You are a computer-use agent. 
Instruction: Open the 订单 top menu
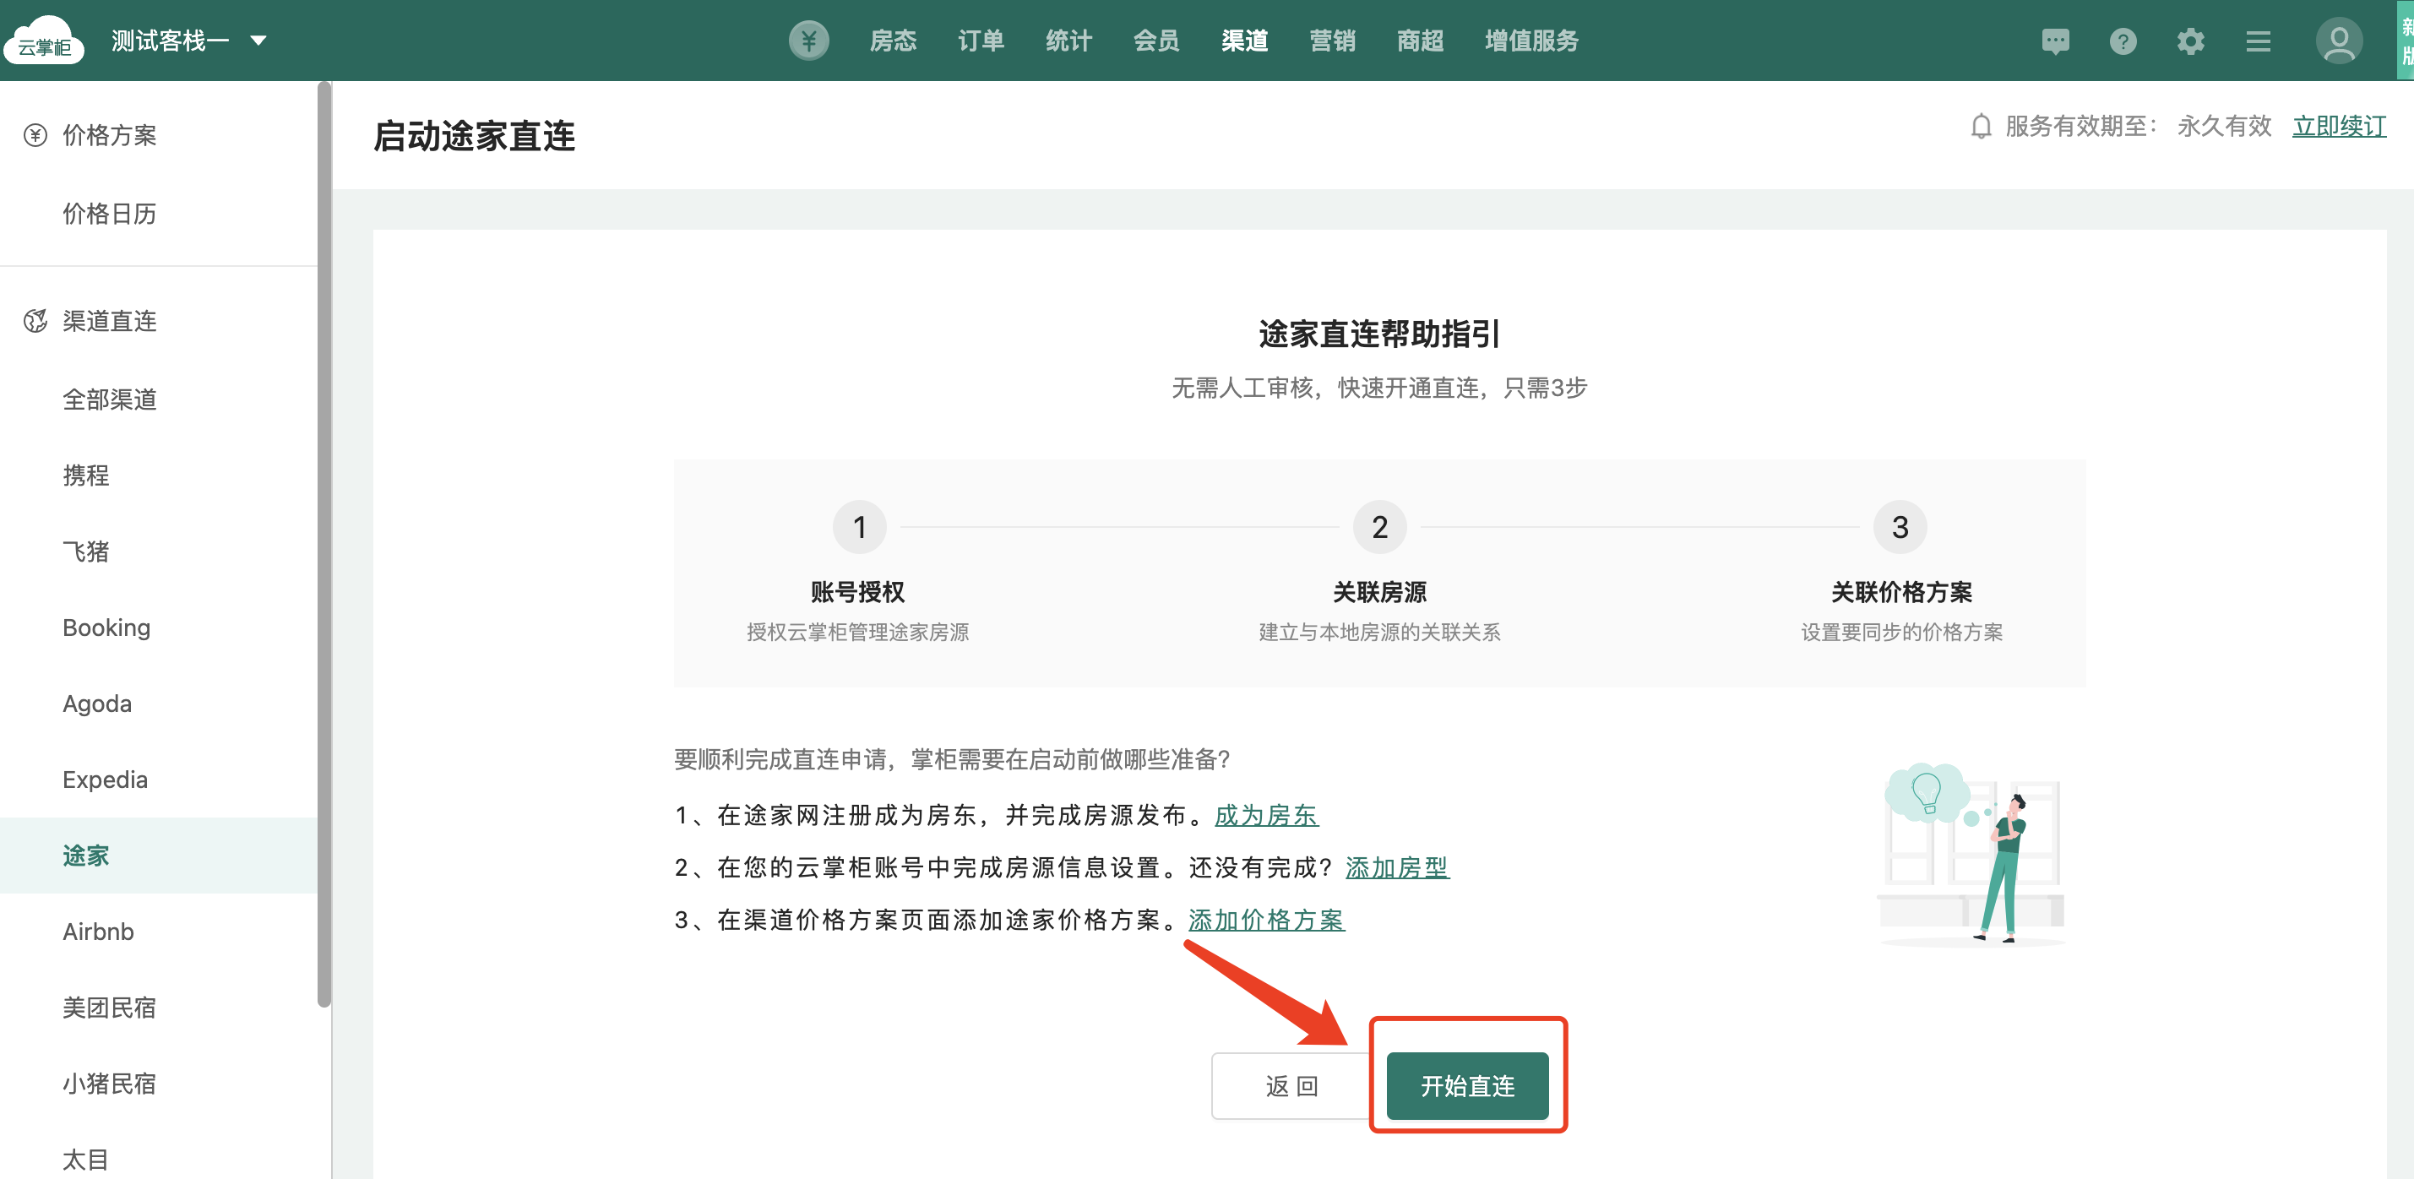click(x=981, y=41)
